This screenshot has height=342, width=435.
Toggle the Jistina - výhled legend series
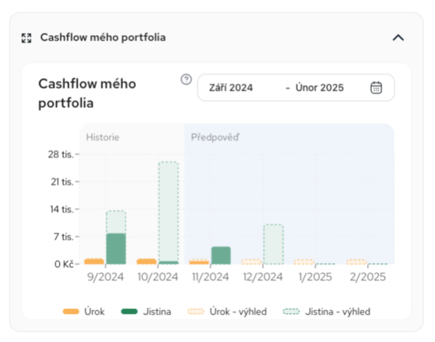[326, 312]
